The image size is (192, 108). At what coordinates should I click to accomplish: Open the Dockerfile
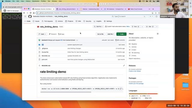point(45,52)
